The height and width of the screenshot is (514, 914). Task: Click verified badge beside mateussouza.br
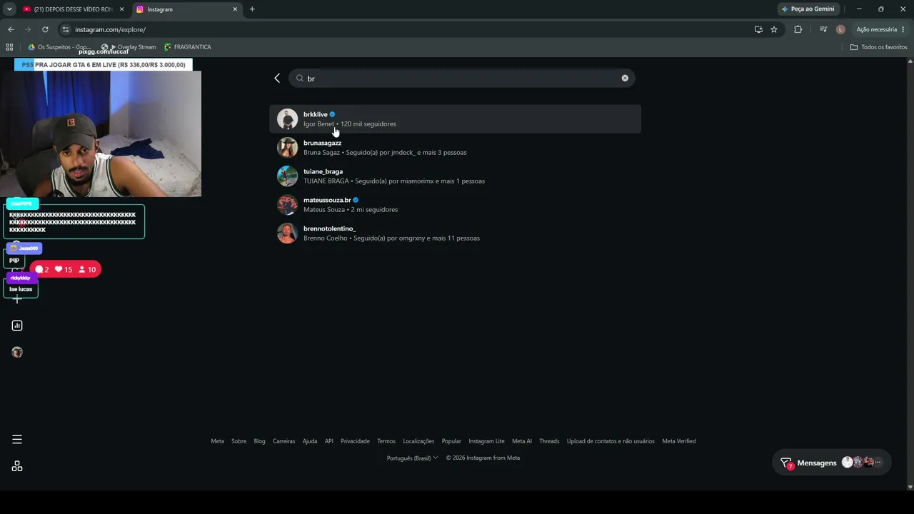coord(356,200)
